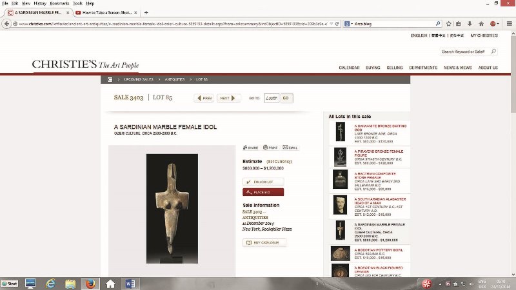
Task: Click the browser reload button in address bar
Action: point(337,24)
